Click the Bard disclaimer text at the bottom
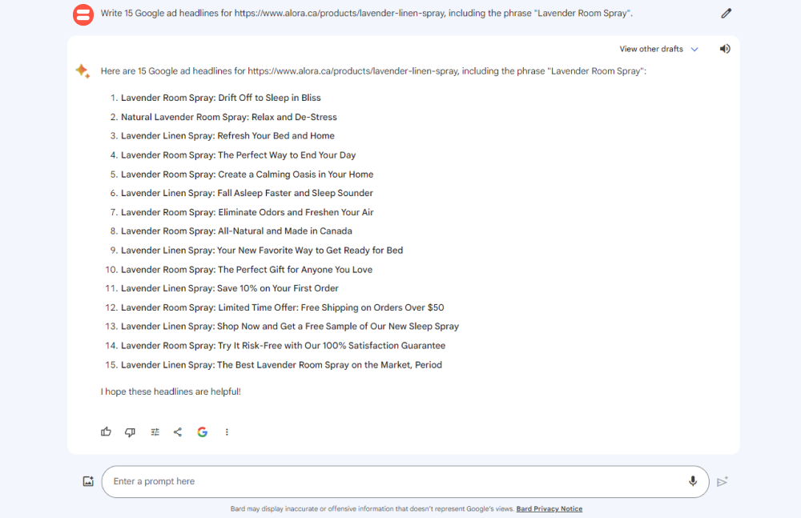The width and height of the screenshot is (801, 518). click(x=372, y=509)
